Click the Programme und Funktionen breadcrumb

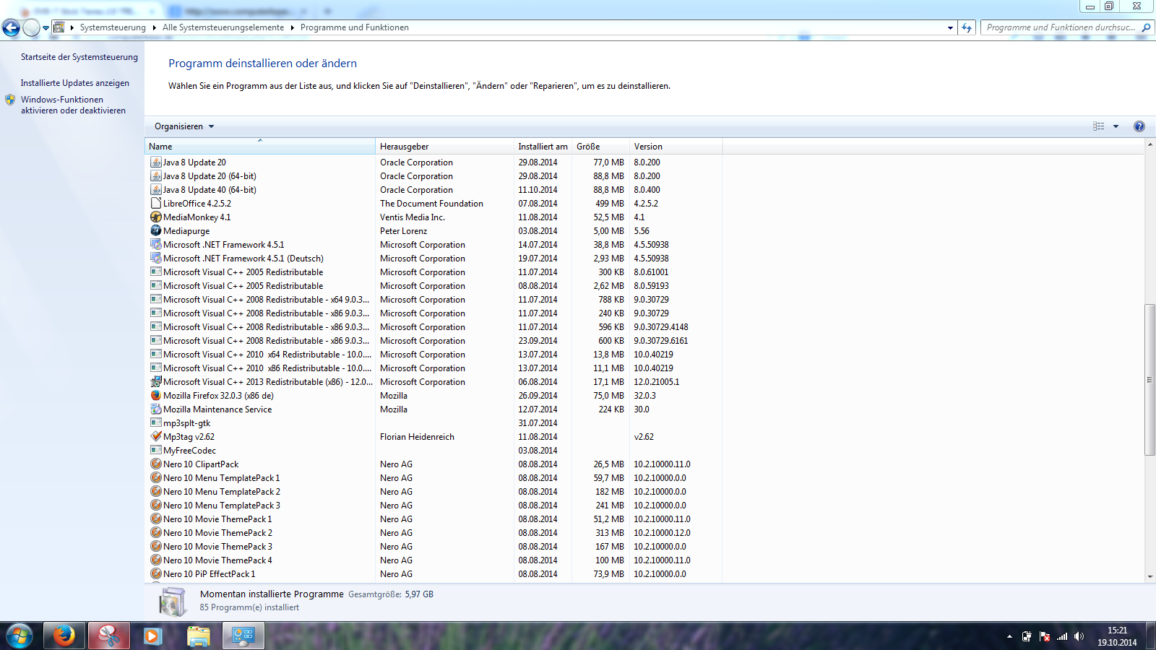355,27
